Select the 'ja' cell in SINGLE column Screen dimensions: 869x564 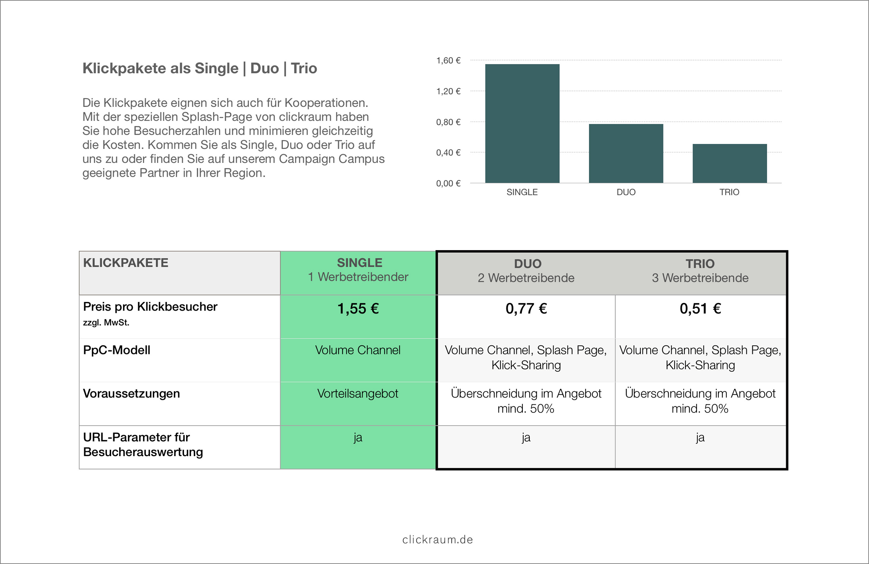358,447
